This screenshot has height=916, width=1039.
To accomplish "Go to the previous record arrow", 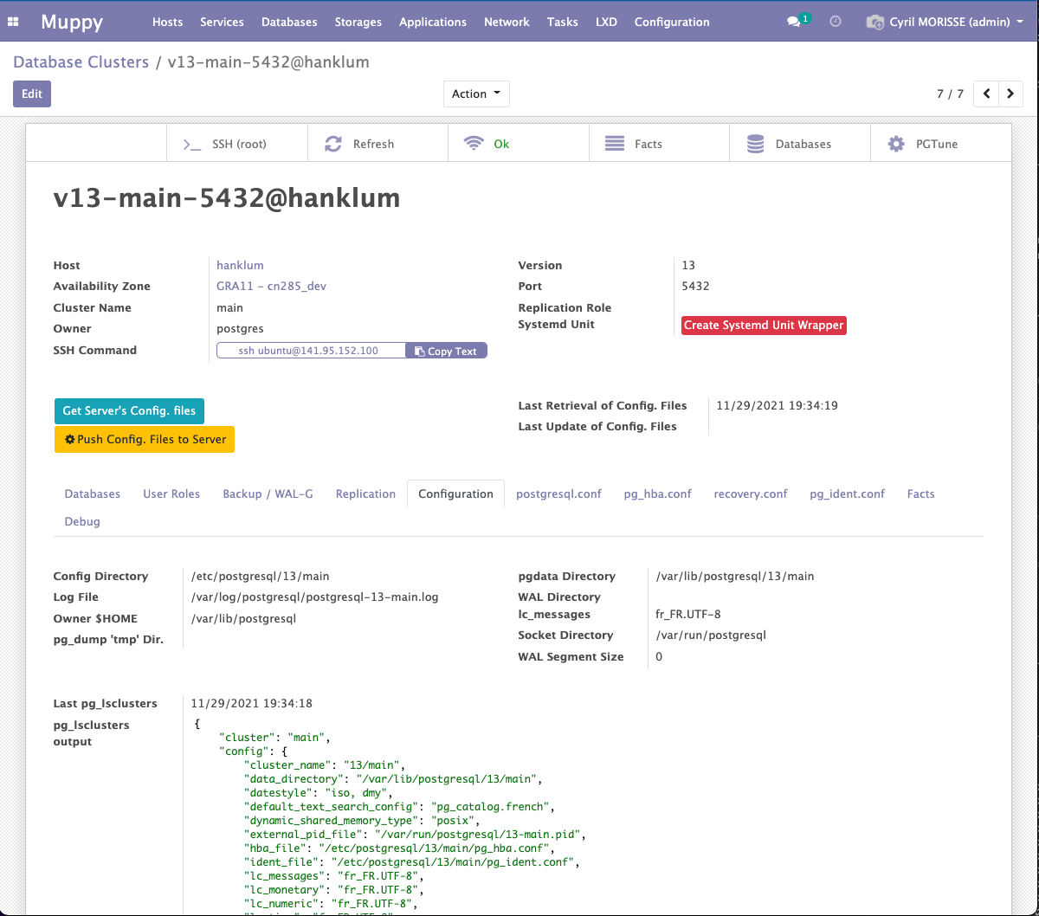I will (x=986, y=94).
